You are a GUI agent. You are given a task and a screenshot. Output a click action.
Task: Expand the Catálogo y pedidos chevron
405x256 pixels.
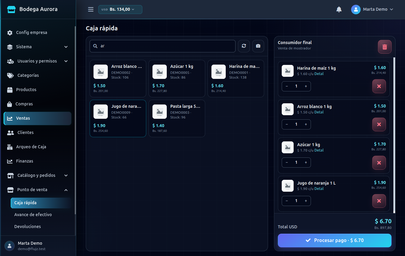[x=66, y=176]
